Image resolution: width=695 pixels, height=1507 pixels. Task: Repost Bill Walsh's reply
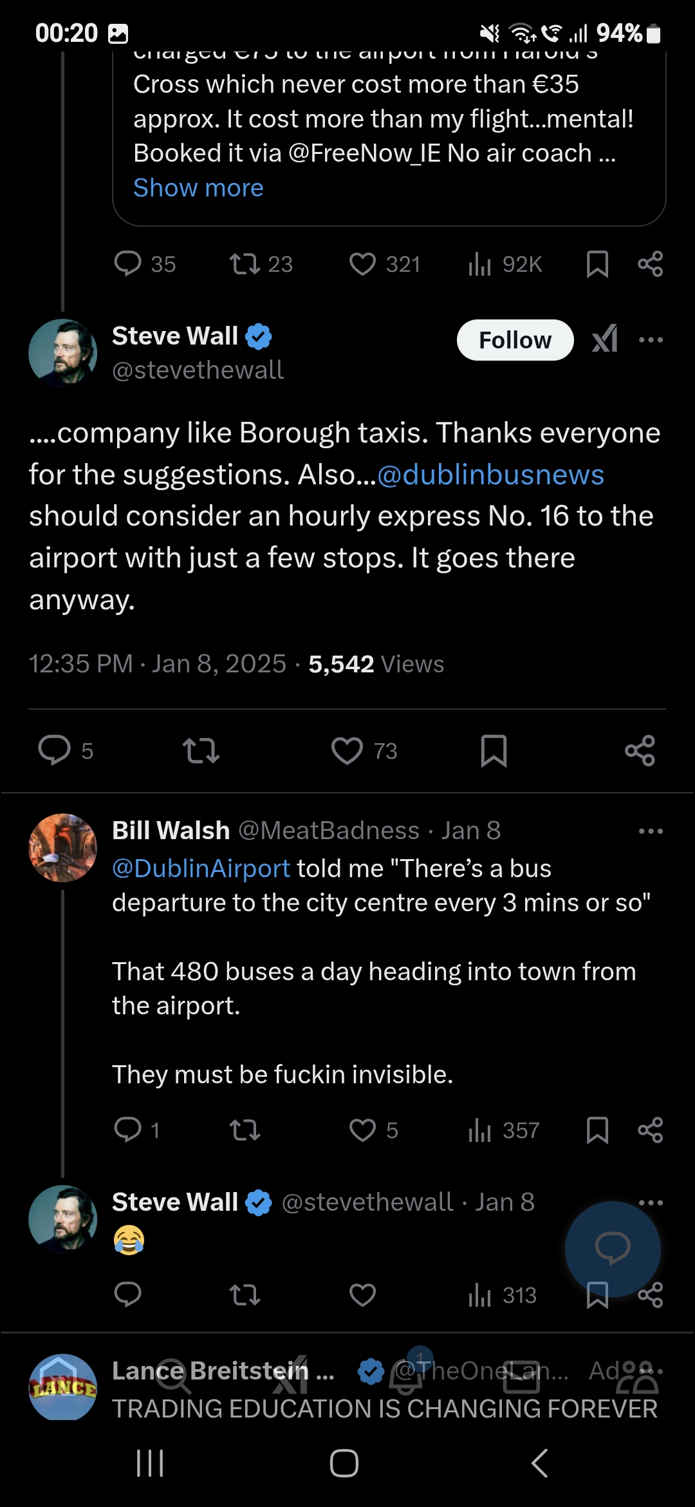tap(245, 1130)
